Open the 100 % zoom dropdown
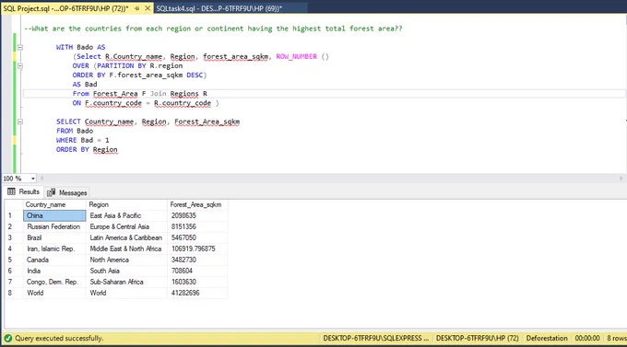This screenshot has width=627, height=347. (x=33, y=179)
